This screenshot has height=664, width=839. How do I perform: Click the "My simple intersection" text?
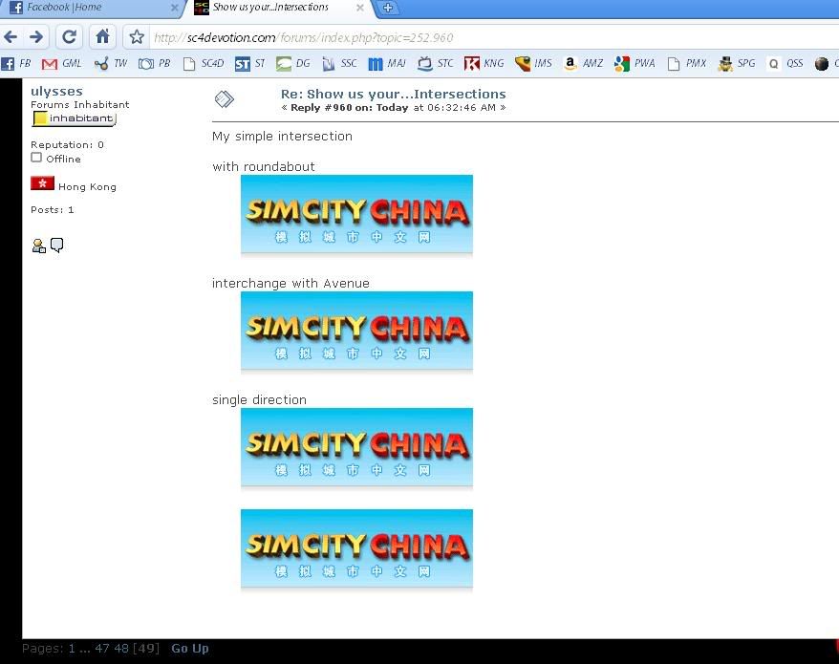(x=282, y=137)
